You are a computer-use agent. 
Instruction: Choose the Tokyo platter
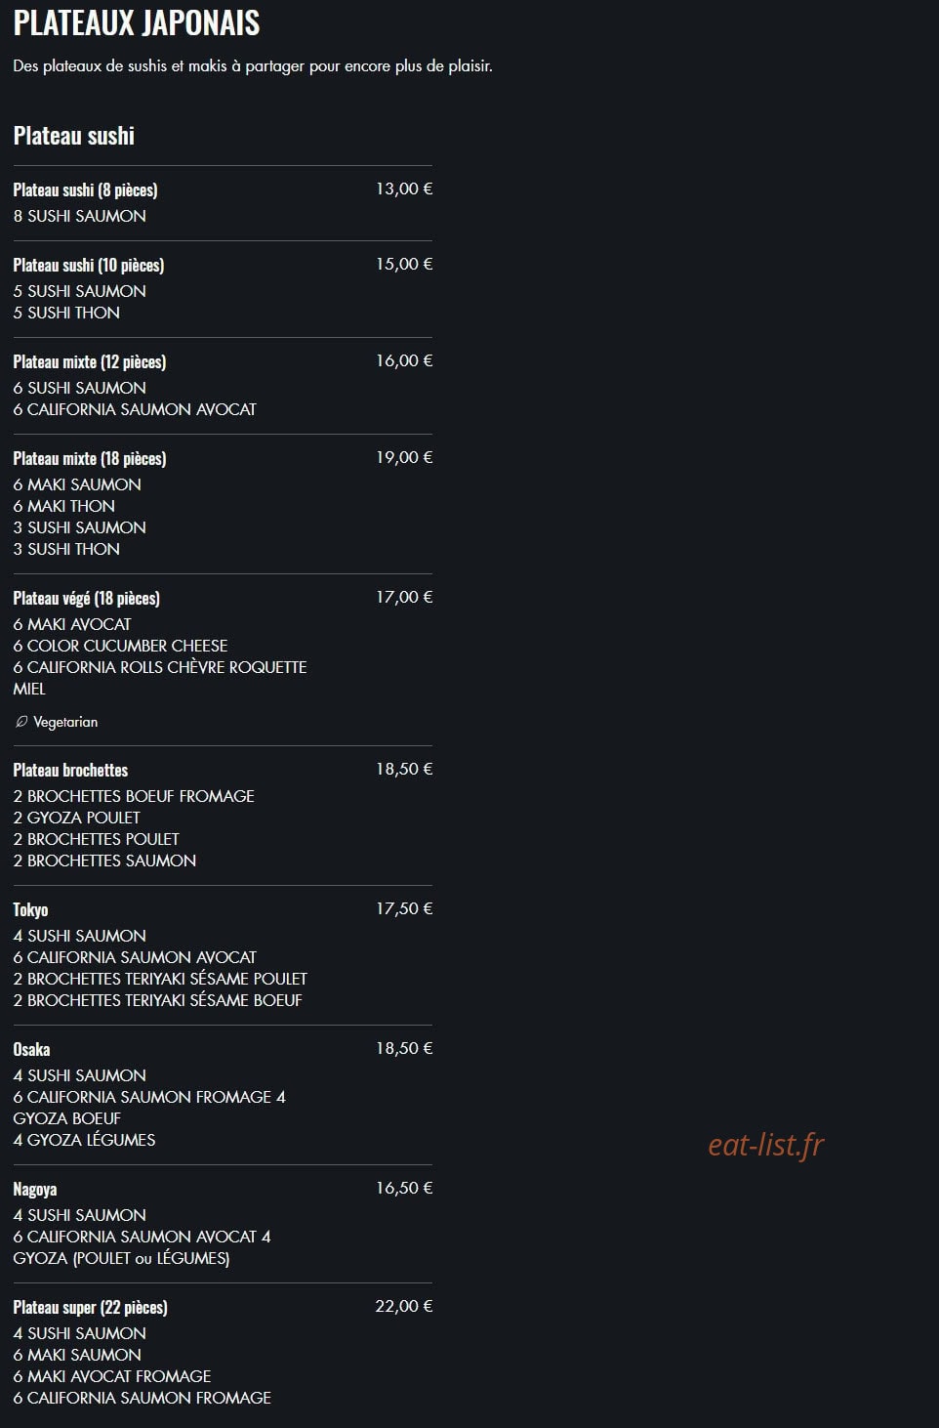[x=223, y=955]
